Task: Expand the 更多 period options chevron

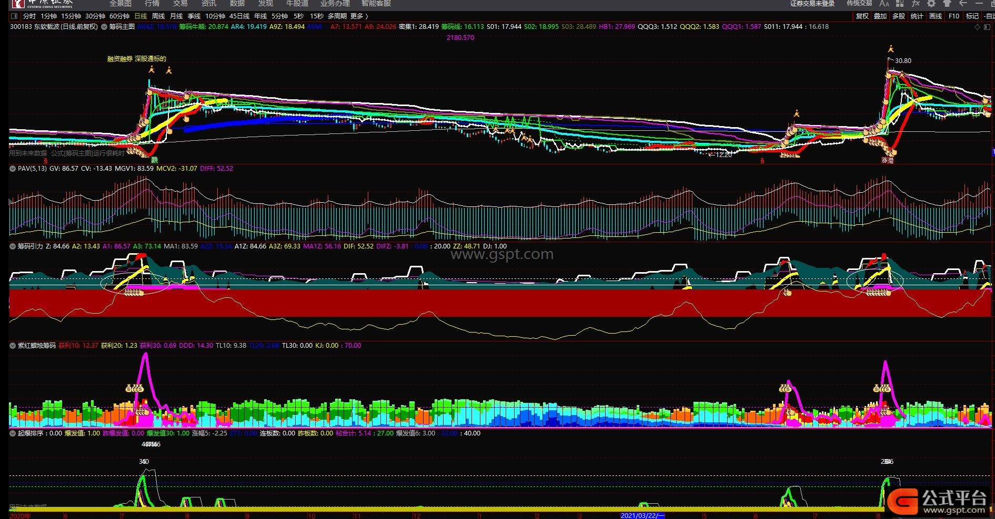Action: pos(367,16)
